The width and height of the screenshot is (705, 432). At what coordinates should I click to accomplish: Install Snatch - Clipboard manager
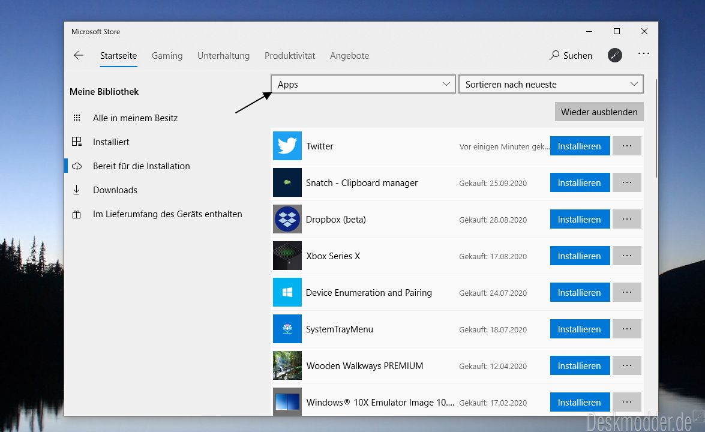pyautogui.click(x=580, y=182)
